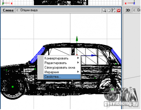Viewport: 141px width, 110px height.
Task: Click the zoom extents icon in Слева view
Action: click(114, 10)
